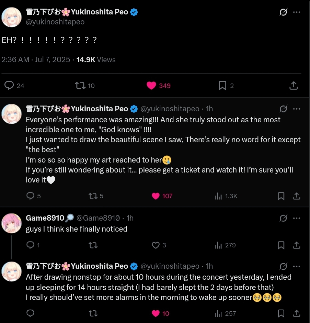Bookmark the main EH post
The height and width of the screenshot is (323, 310).
pyautogui.click(x=222, y=86)
